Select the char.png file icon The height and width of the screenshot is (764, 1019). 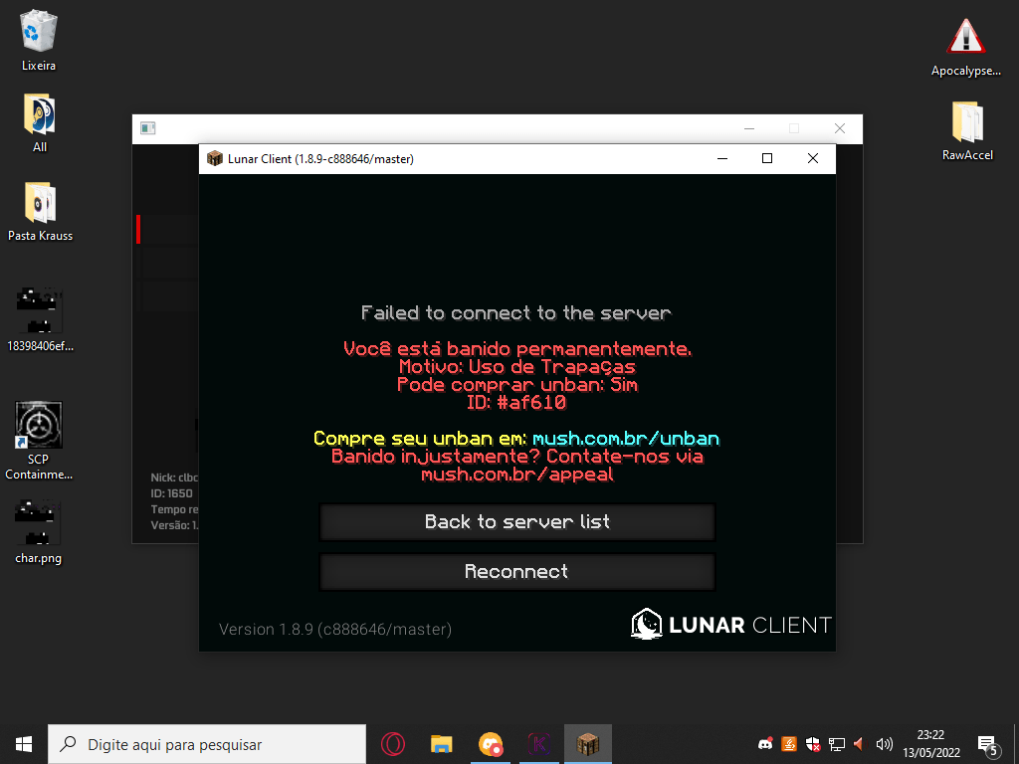pyautogui.click(x=39, y=531)
